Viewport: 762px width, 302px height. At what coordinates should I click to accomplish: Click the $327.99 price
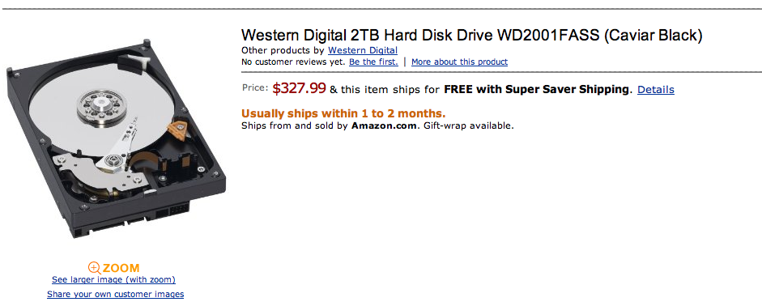[299, 88]
